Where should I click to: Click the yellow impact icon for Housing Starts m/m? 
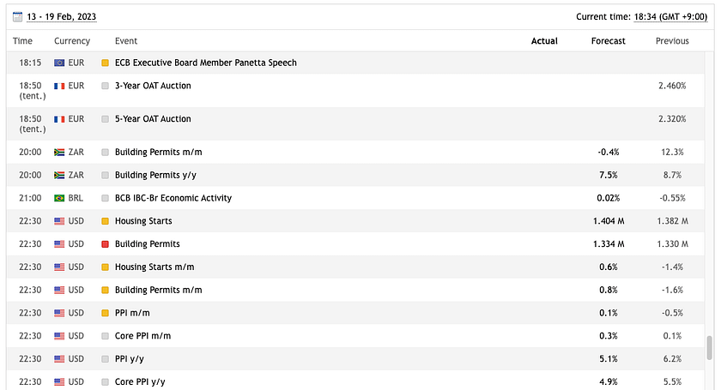pos(106,267)
